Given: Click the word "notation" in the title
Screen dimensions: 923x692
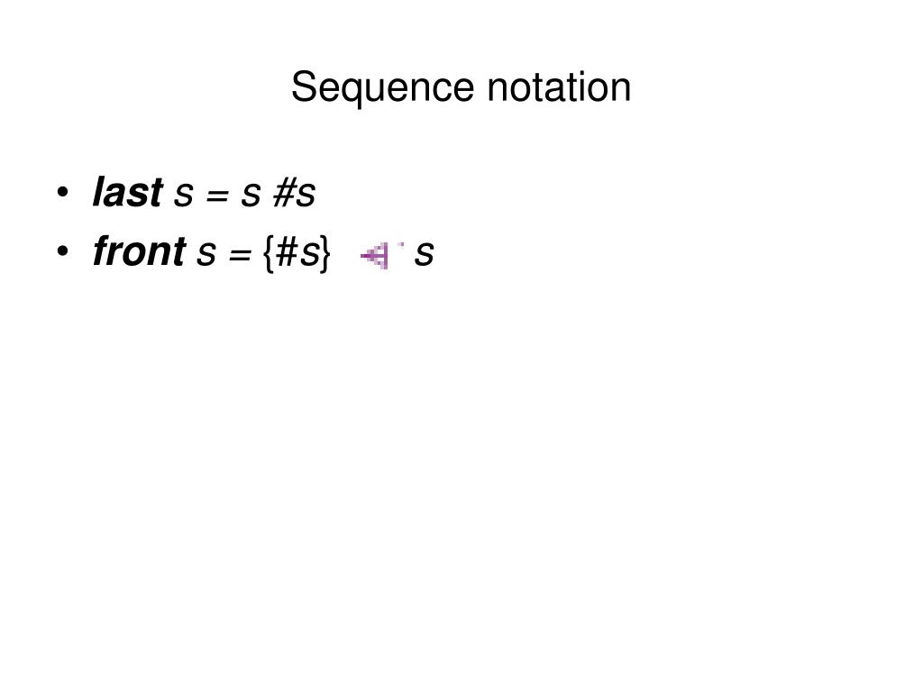Looking at the screenshot, I should (x=559, y=87).
